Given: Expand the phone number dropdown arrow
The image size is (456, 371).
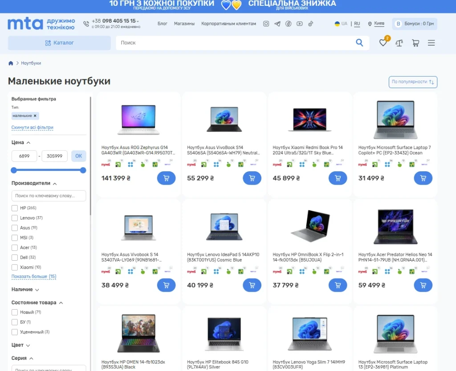Looking at the screenshot, I should [x=138, y=21].
